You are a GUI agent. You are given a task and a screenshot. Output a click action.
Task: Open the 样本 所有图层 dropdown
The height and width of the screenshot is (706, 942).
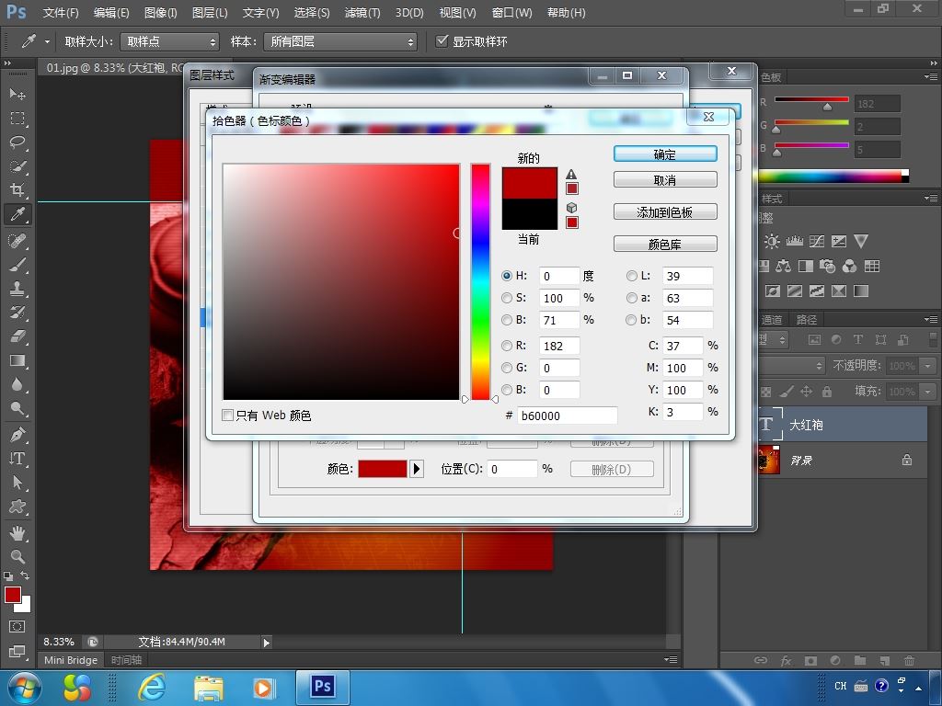tap(340, 41)
